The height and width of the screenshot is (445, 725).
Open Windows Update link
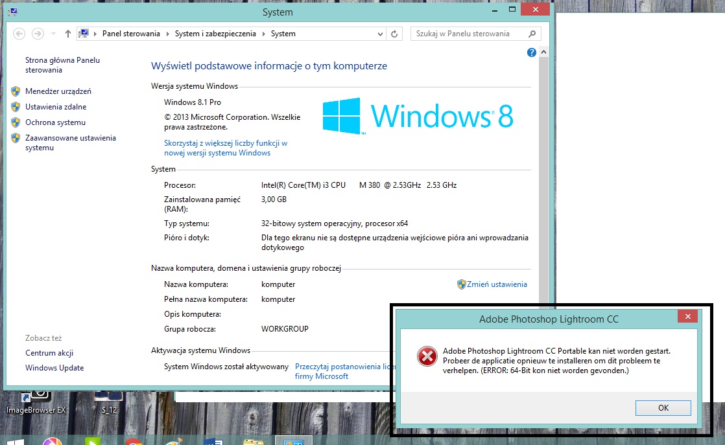[54, 368]
